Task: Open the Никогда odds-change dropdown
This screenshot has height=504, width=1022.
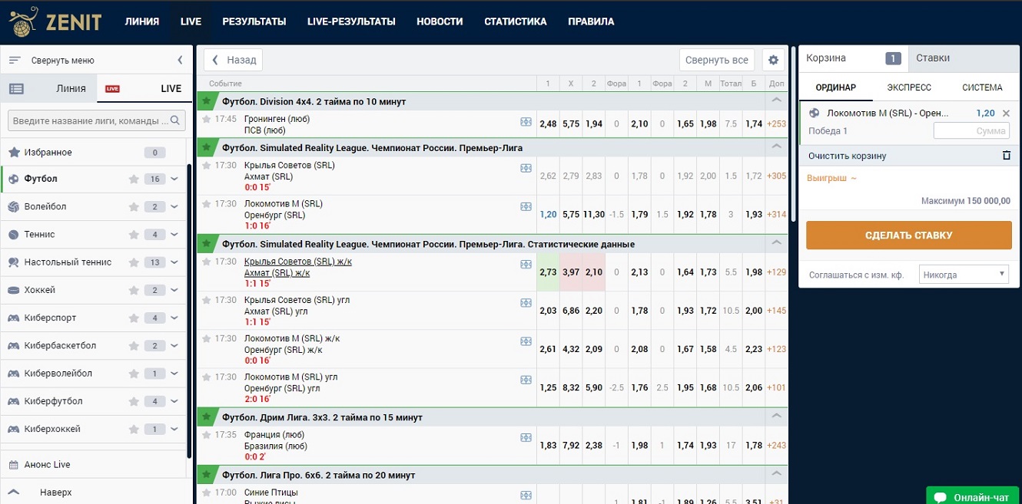Action: click(964, 274)
